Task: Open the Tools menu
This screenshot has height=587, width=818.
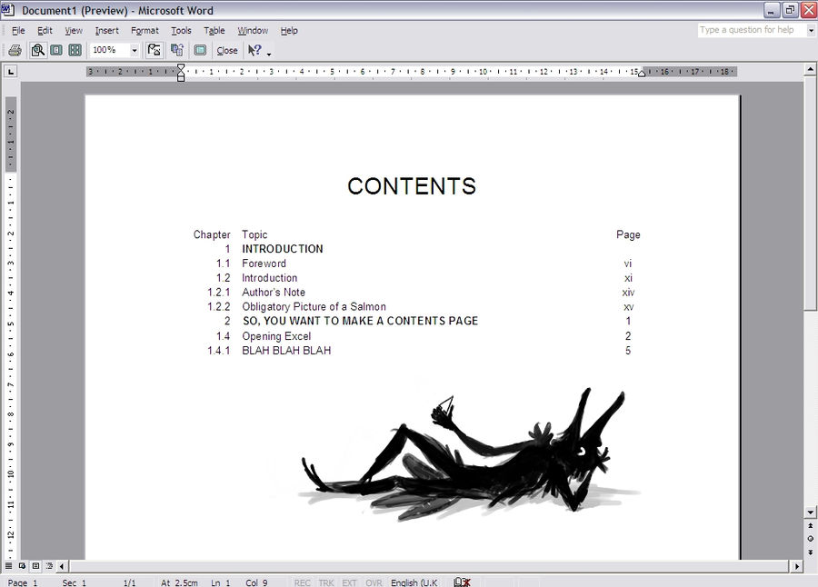Action: [181, 30]
